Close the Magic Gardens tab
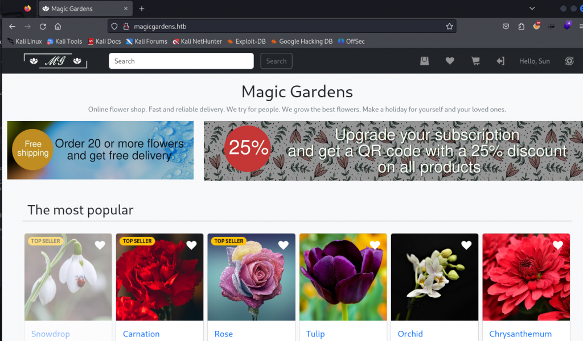 (x=126, y=9)
